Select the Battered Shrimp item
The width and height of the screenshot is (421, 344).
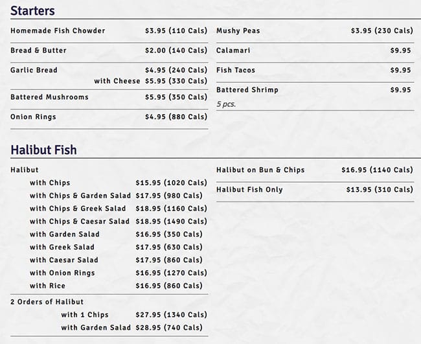247,90
